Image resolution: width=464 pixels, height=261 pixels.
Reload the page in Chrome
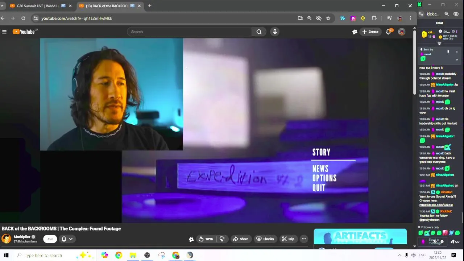coord(23,18)
